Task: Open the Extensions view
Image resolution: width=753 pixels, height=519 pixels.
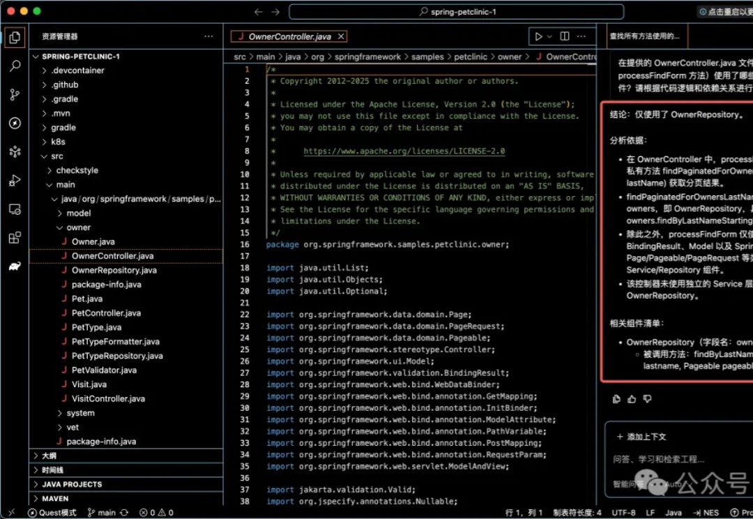Action: click(15, 238)
